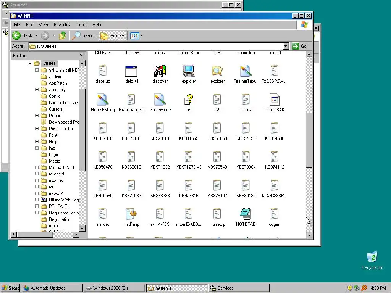The image size is (391, 293).
Task: Open the Views dropdown button
Action: pos(136,35)
